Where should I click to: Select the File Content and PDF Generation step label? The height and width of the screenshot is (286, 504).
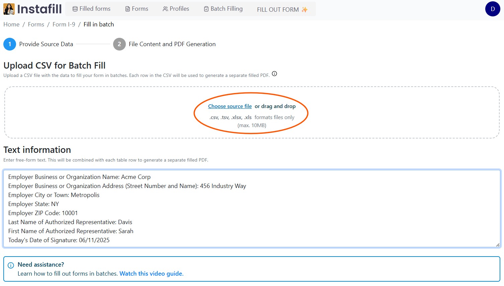(172, 44)
